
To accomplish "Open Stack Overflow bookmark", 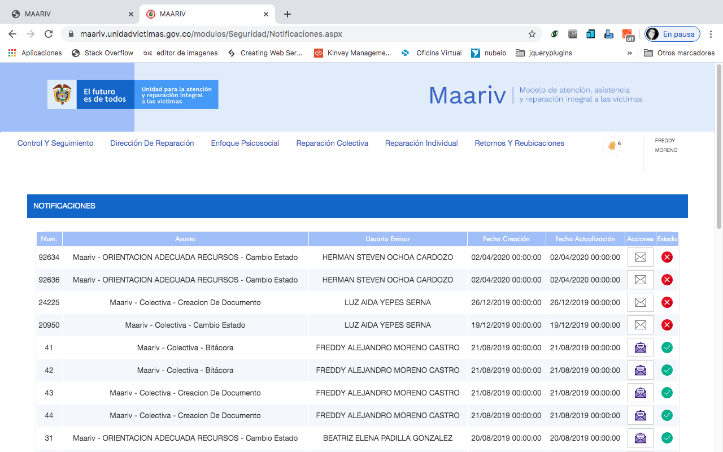I will [103, 53].
